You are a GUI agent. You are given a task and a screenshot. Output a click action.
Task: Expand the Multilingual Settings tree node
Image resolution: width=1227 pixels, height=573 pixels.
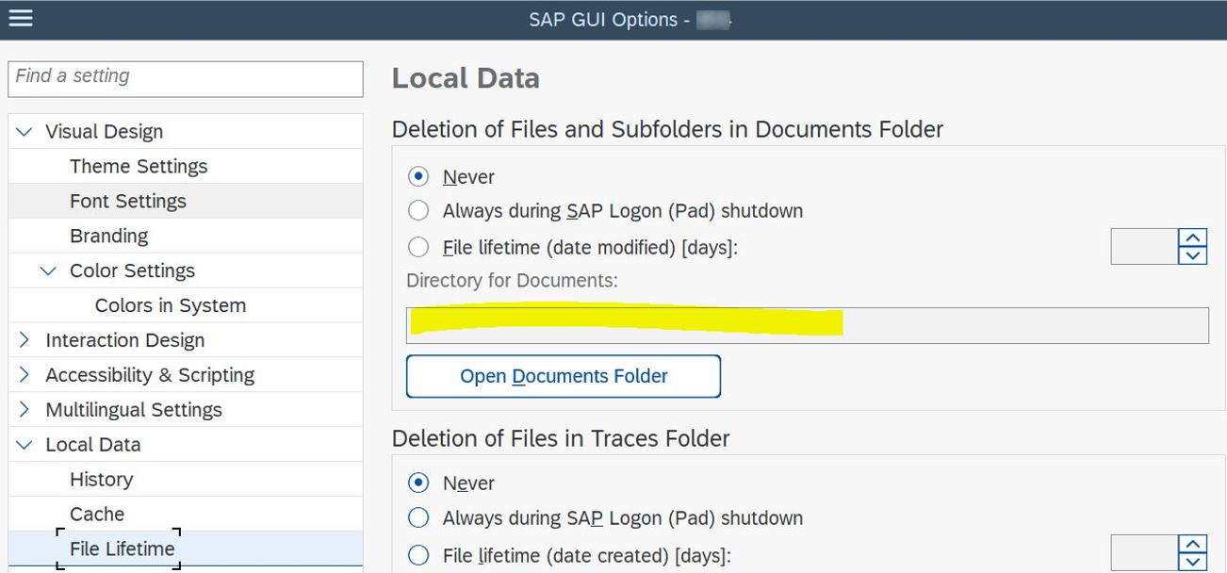[25, 410]
